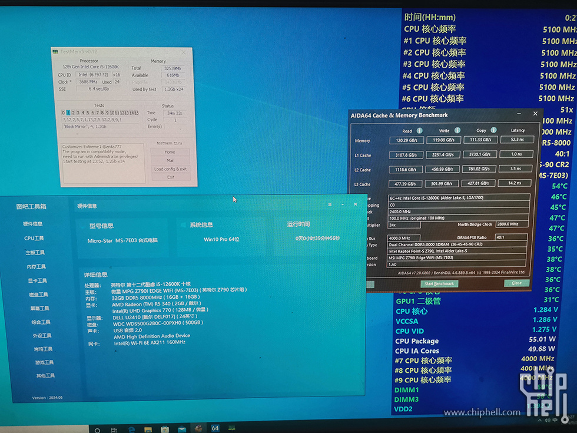Screen dimensions: 577x433
Task: Select test number 1 box in TestMem5
Action: pyautogui.click(x=68, y=113)
